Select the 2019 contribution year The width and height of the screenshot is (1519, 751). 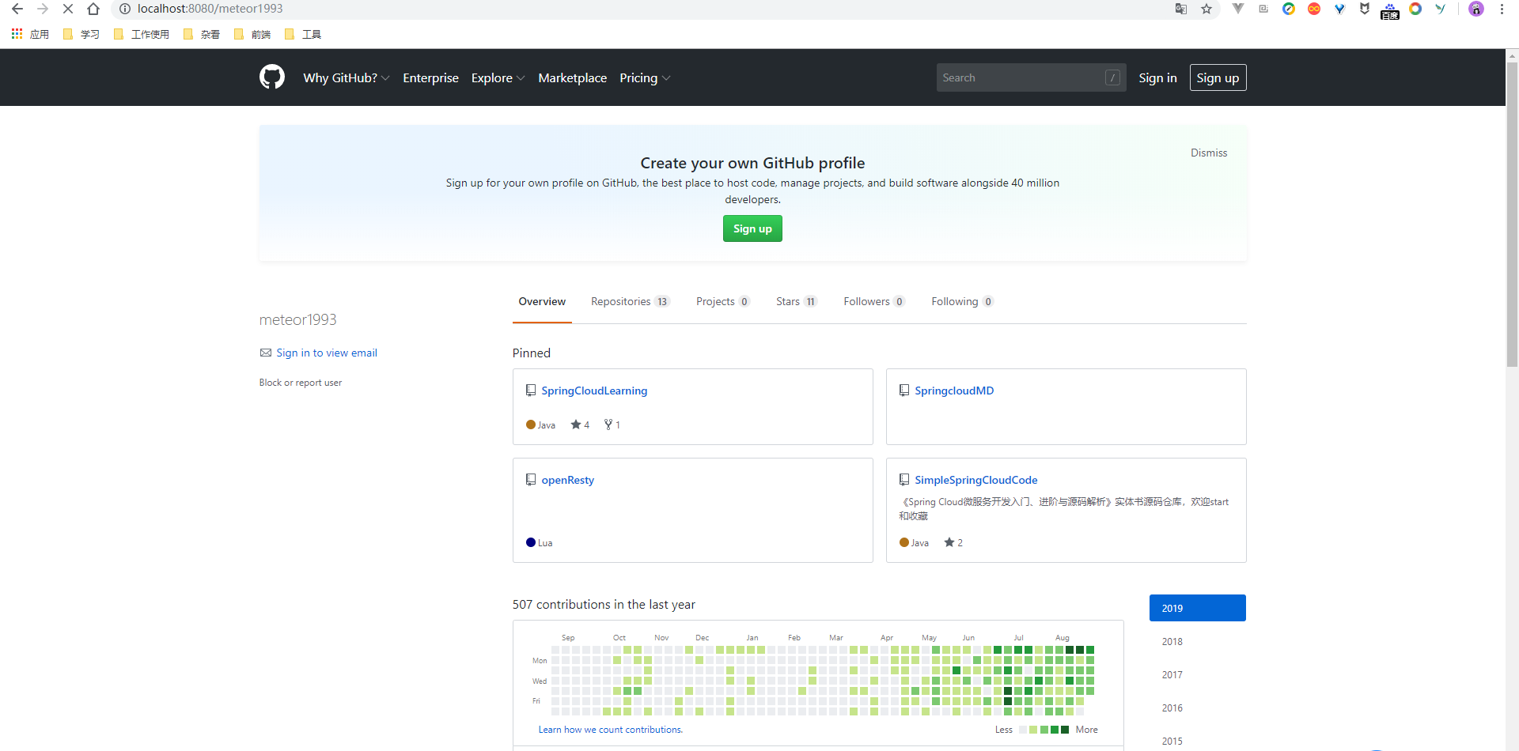pyautogui.click(x=1198, y=608)
